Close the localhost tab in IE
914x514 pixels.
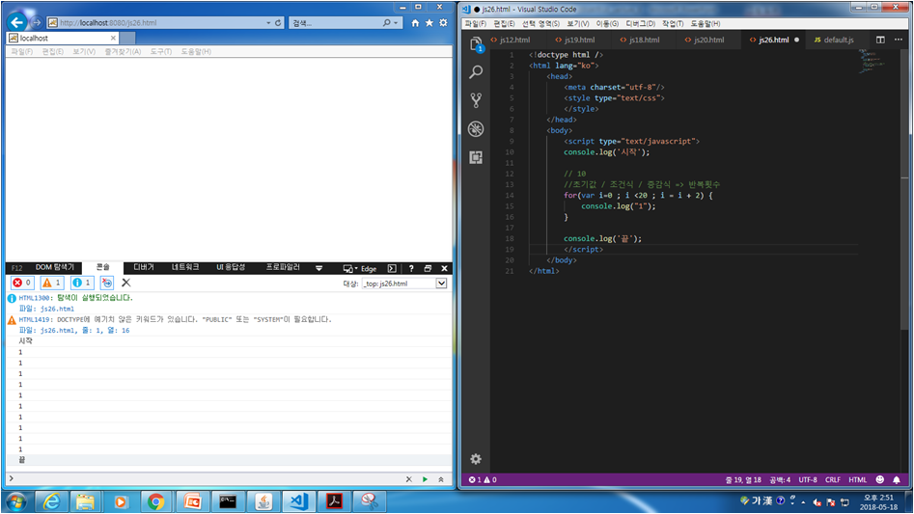click(113, 38)
